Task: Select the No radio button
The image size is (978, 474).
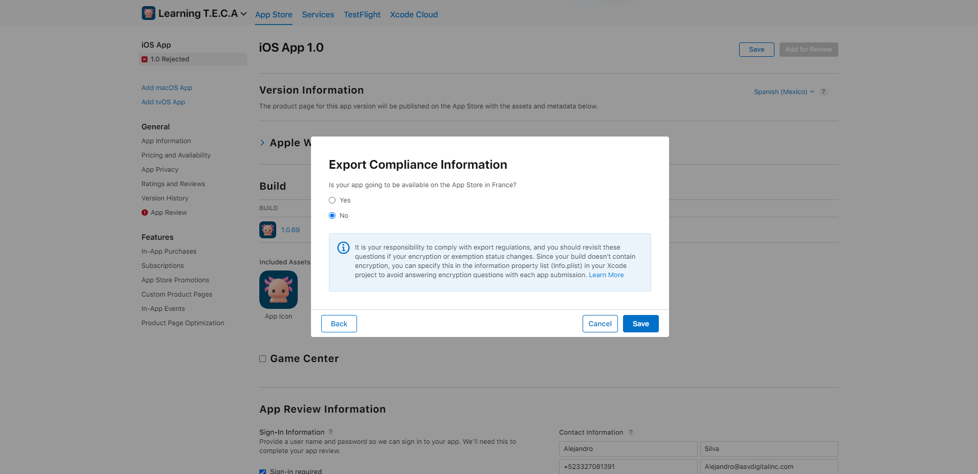Action: click(x=332, y=216)
